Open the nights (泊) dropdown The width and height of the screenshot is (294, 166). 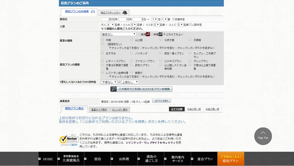point(154,19)
